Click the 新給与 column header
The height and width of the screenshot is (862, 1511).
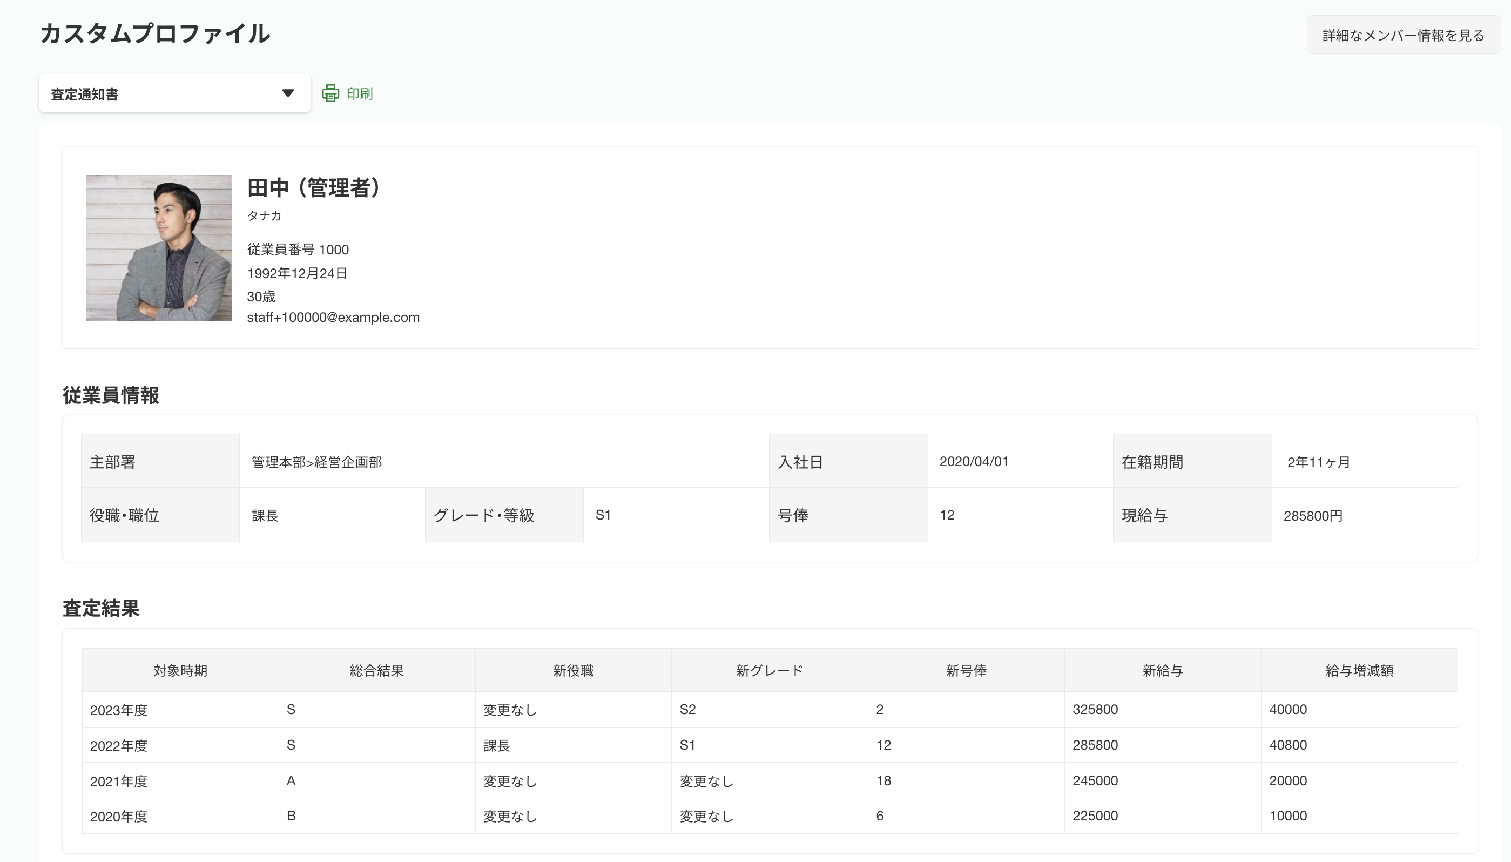click(1162, 671)
